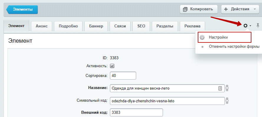Go to the Разделы tab
262x117 pixels.
pos(165,26)
